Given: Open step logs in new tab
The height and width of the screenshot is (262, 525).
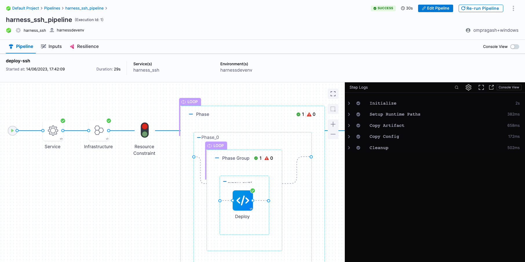Looking at the screenshot, I should [491, 88].
